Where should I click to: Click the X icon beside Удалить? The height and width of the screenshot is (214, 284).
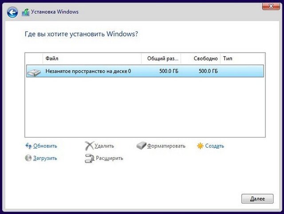(x=89, y=146)
